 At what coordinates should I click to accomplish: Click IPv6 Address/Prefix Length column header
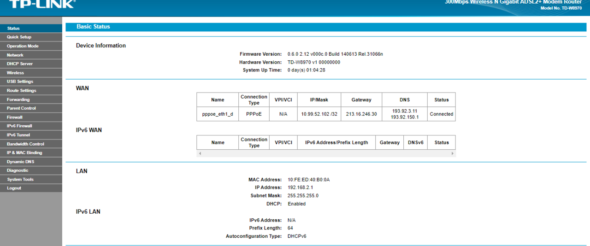click(336, 143)
